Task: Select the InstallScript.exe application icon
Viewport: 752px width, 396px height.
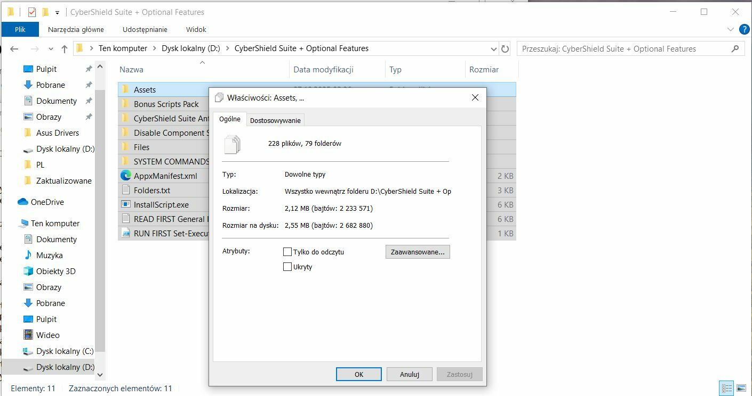Action: (x=126, y=204)
